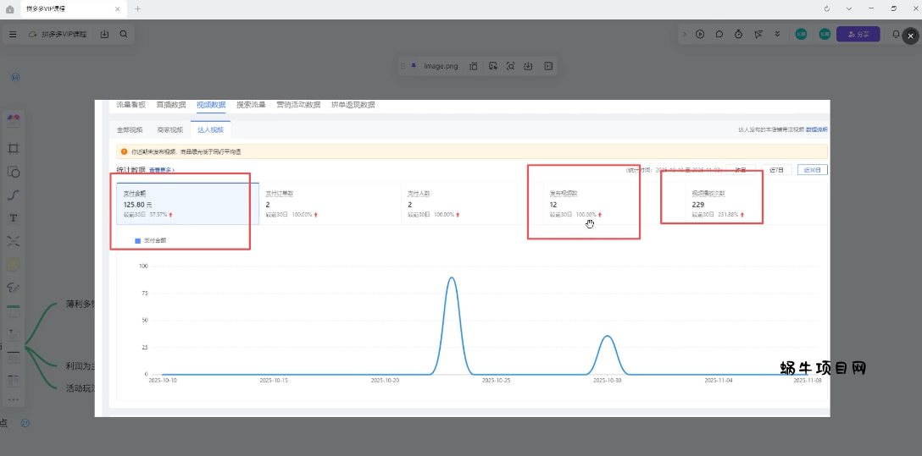This screenshot has width=922, height=456.
Task: Open a new tab with plus button
Action: pos(138,8)
